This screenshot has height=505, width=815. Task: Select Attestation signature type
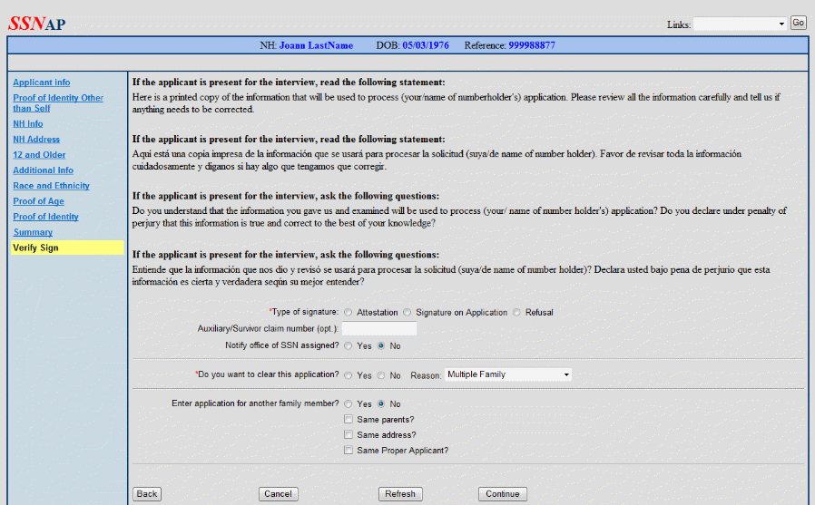[349, 313]
